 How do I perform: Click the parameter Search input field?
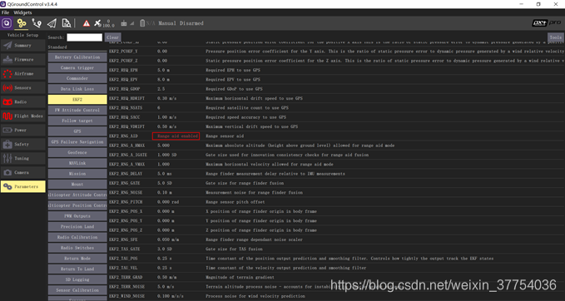(85, 37)
